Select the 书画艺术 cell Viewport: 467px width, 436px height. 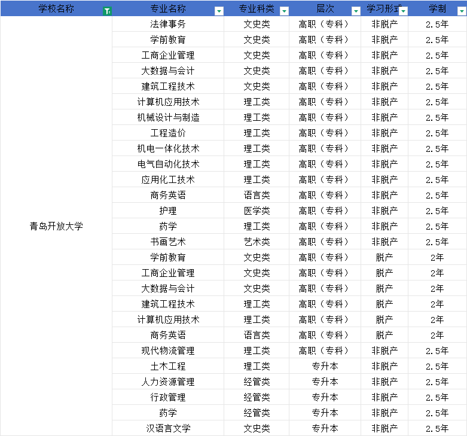click(x=168, y=242)
